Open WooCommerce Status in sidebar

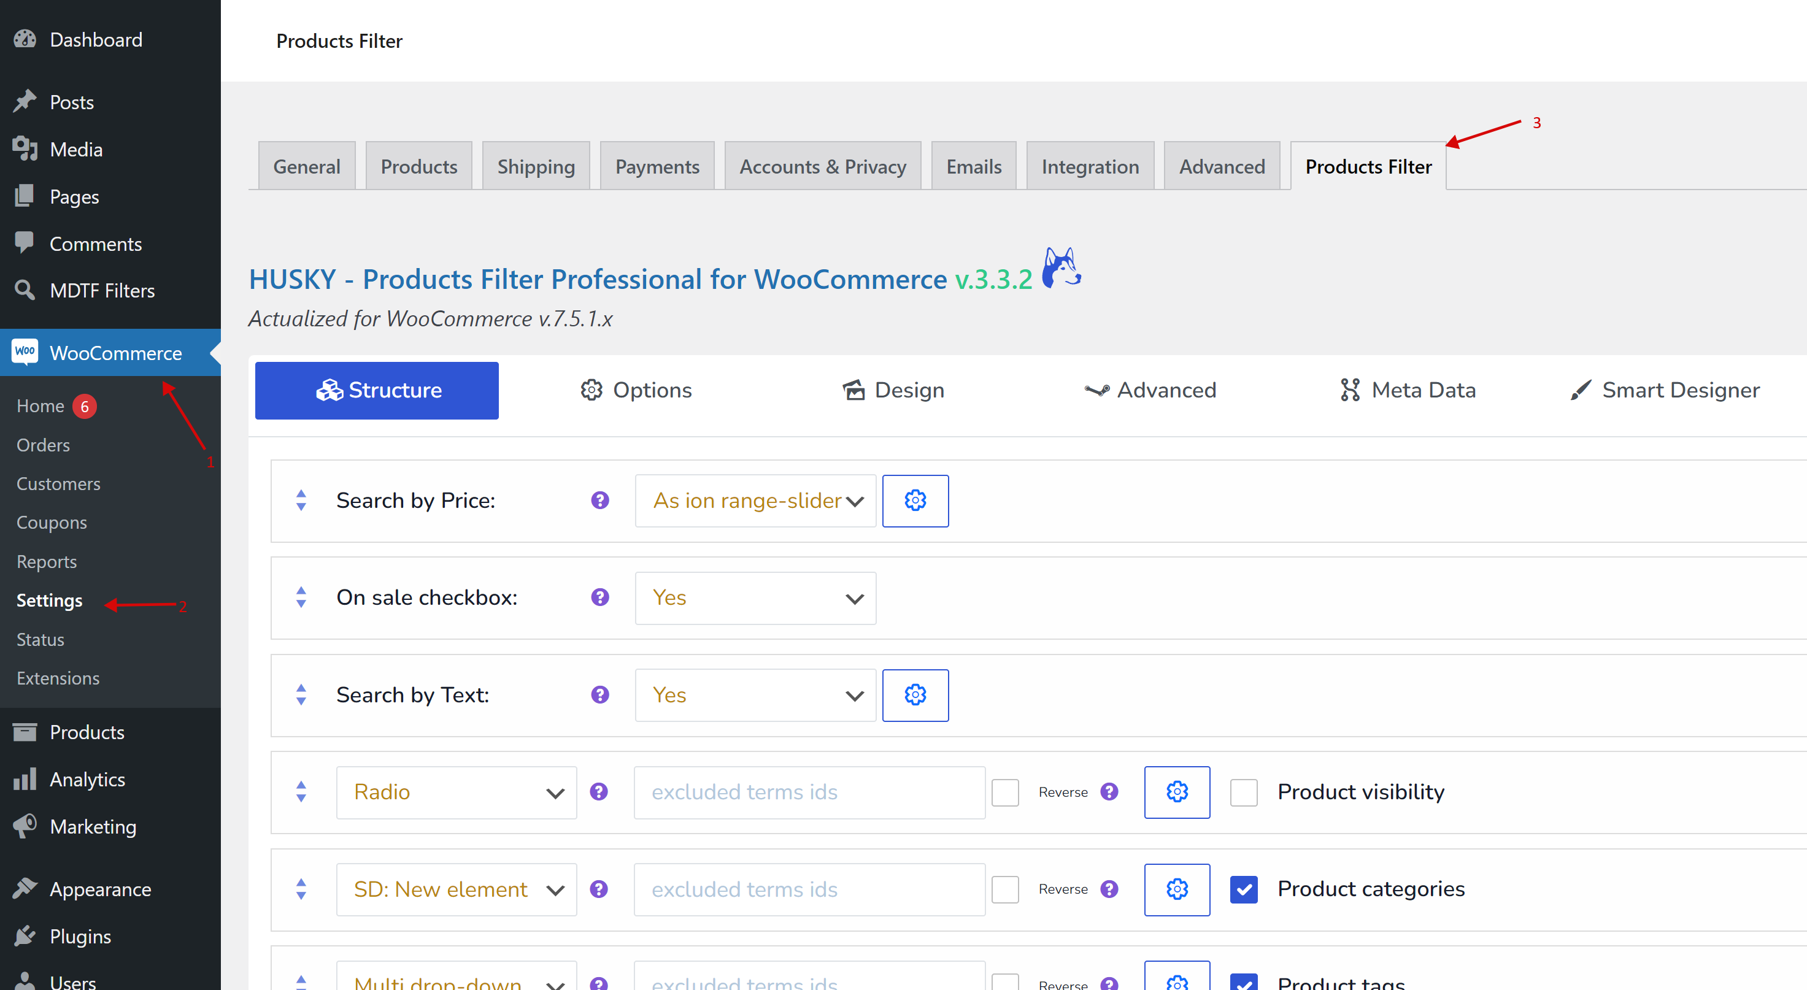pos(40,639)
